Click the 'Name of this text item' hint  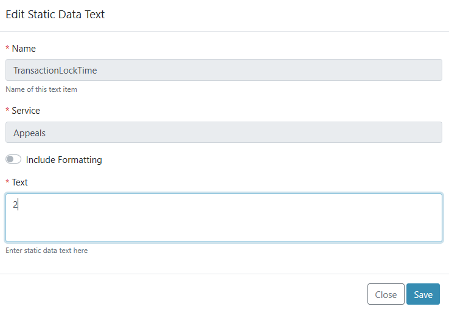tap(41, 89)
